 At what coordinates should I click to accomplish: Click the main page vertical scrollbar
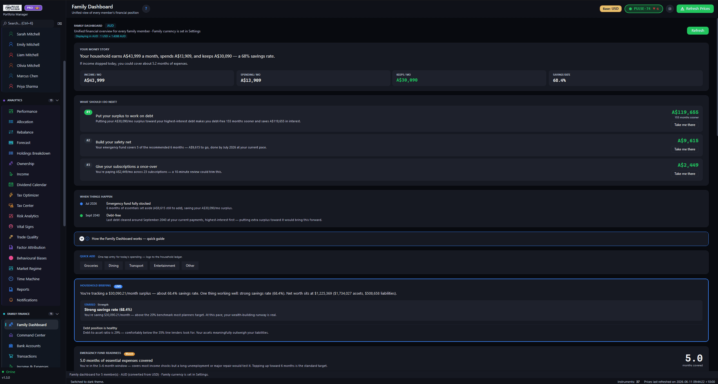click(x=717, y=77)
